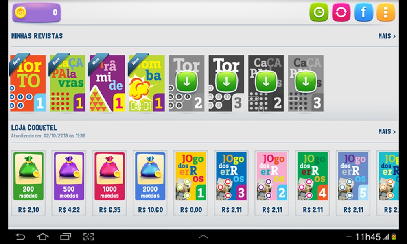Open the blue Facebook icon button

pos(363,12)
